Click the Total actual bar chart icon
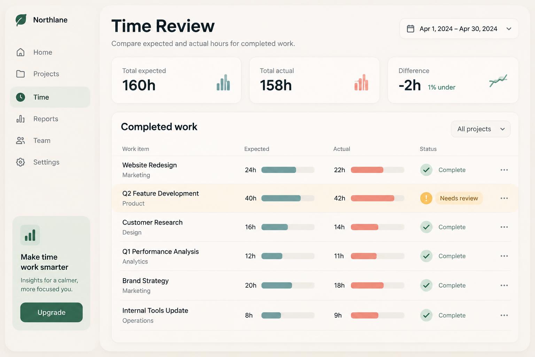Image resolution: width=535 pixels, height=357 pixels. (x=361, y=83)
